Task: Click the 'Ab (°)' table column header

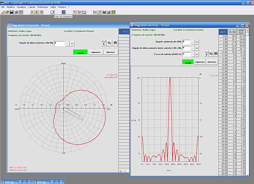Action: 223,32
